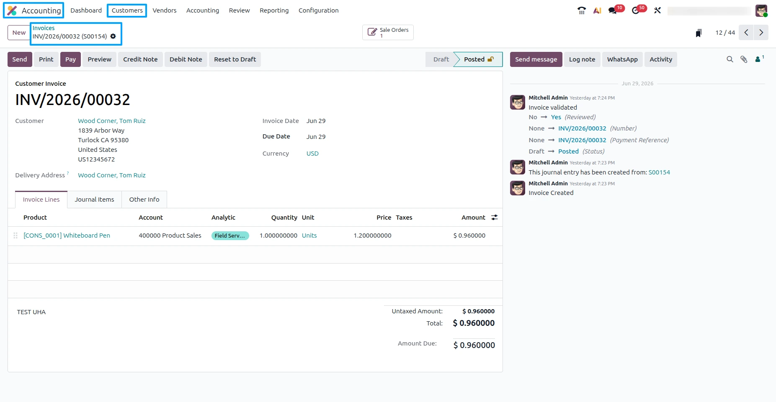Open the Accounting top menu item
Screen dimensions: 776x402
203,10
